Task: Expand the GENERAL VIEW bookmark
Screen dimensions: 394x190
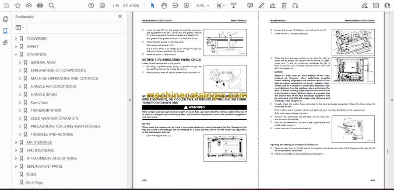Action: 20,62
